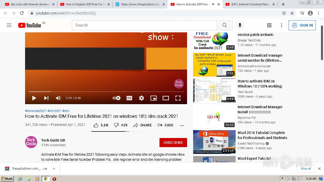Like the video with thumbs up

101,125
